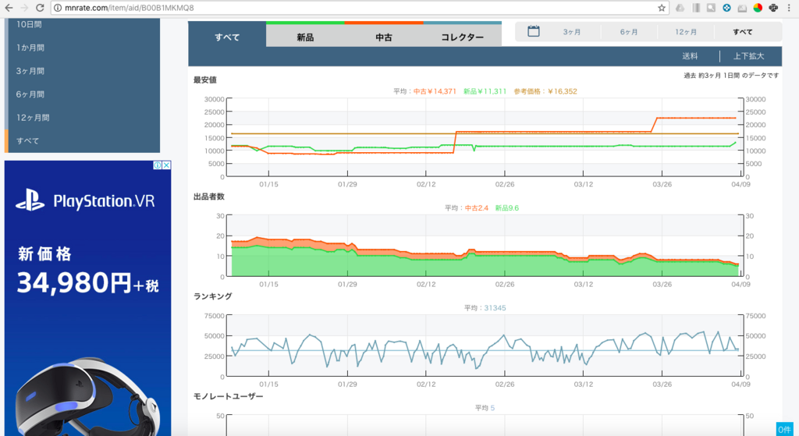Bookmark this page with the star icon

pos(662,8)
